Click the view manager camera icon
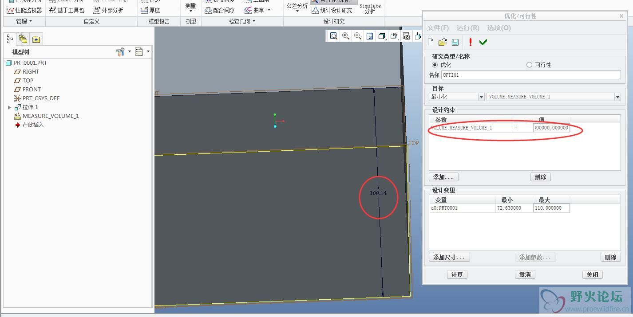The image size is (633, 317). [x=406, y=36]
